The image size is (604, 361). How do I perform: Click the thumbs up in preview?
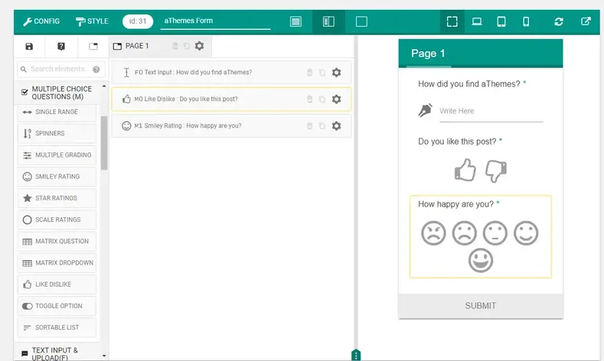465,170
